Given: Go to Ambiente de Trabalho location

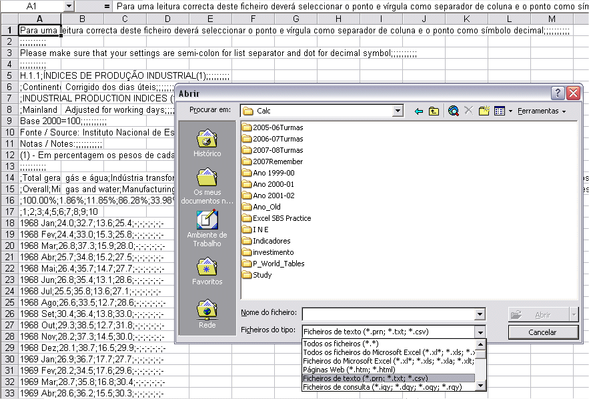Looking at the screenshot, I should (207, 228).
